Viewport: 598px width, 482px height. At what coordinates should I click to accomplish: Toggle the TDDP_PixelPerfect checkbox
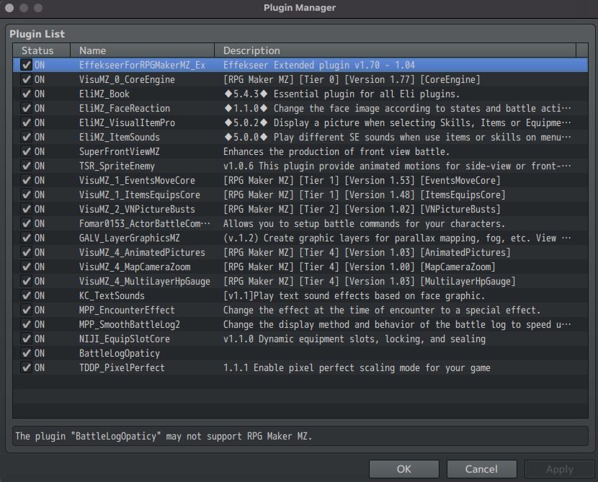[26, 368]
